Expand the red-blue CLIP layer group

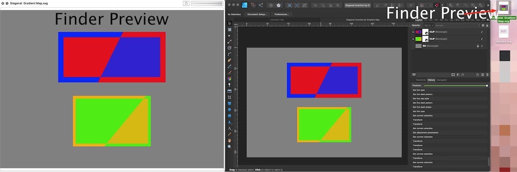(413, 32)
